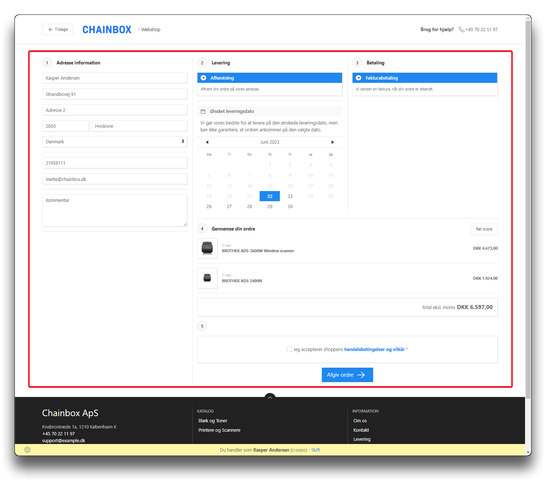Choose June 30 in the calendar
The height and width of the screenshot is (482, 546).
290,207
